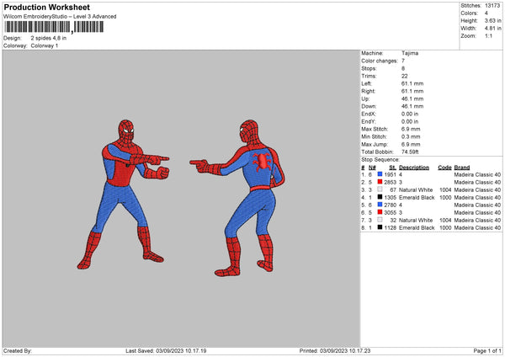Click the 'Production Worksheet' title
Viewport: 505px width, 357px height.
[47, 7]
